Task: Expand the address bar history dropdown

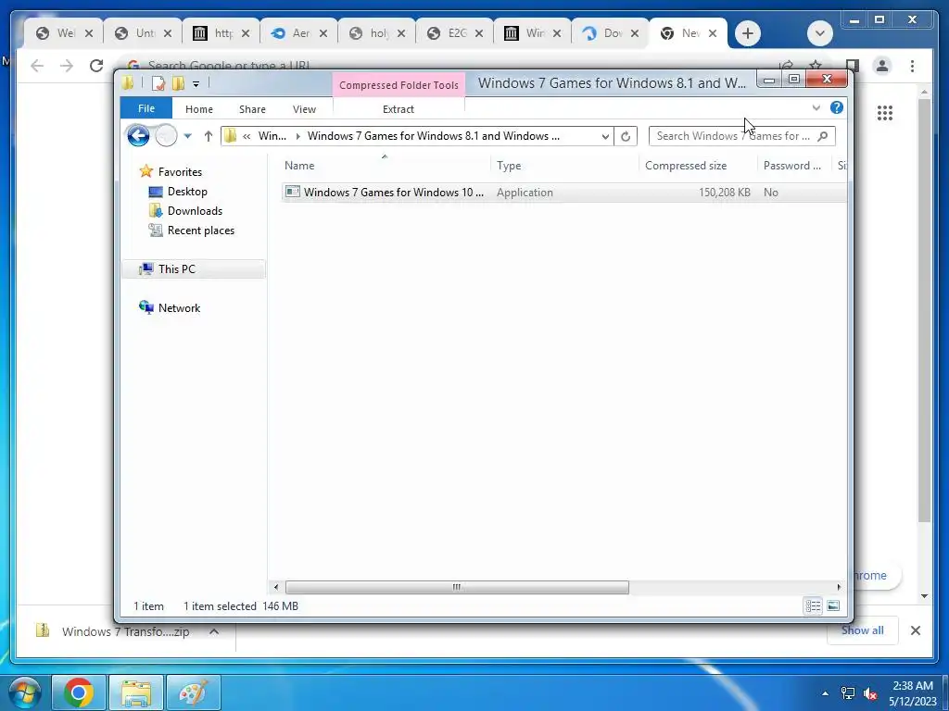Action: coord(604,136)
